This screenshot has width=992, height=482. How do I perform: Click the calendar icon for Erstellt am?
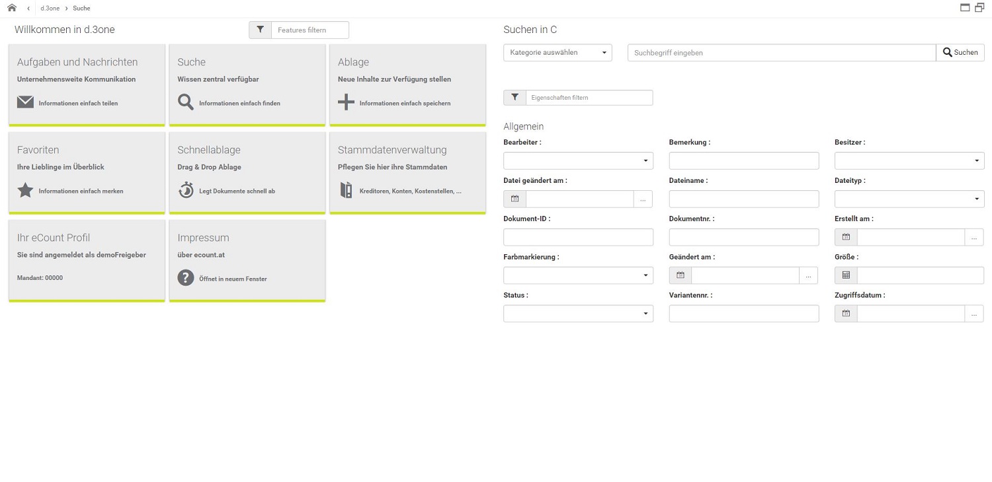846,237
